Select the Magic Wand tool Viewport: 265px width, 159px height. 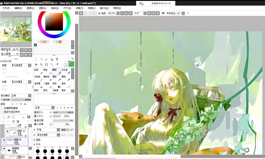pos(46,60)
